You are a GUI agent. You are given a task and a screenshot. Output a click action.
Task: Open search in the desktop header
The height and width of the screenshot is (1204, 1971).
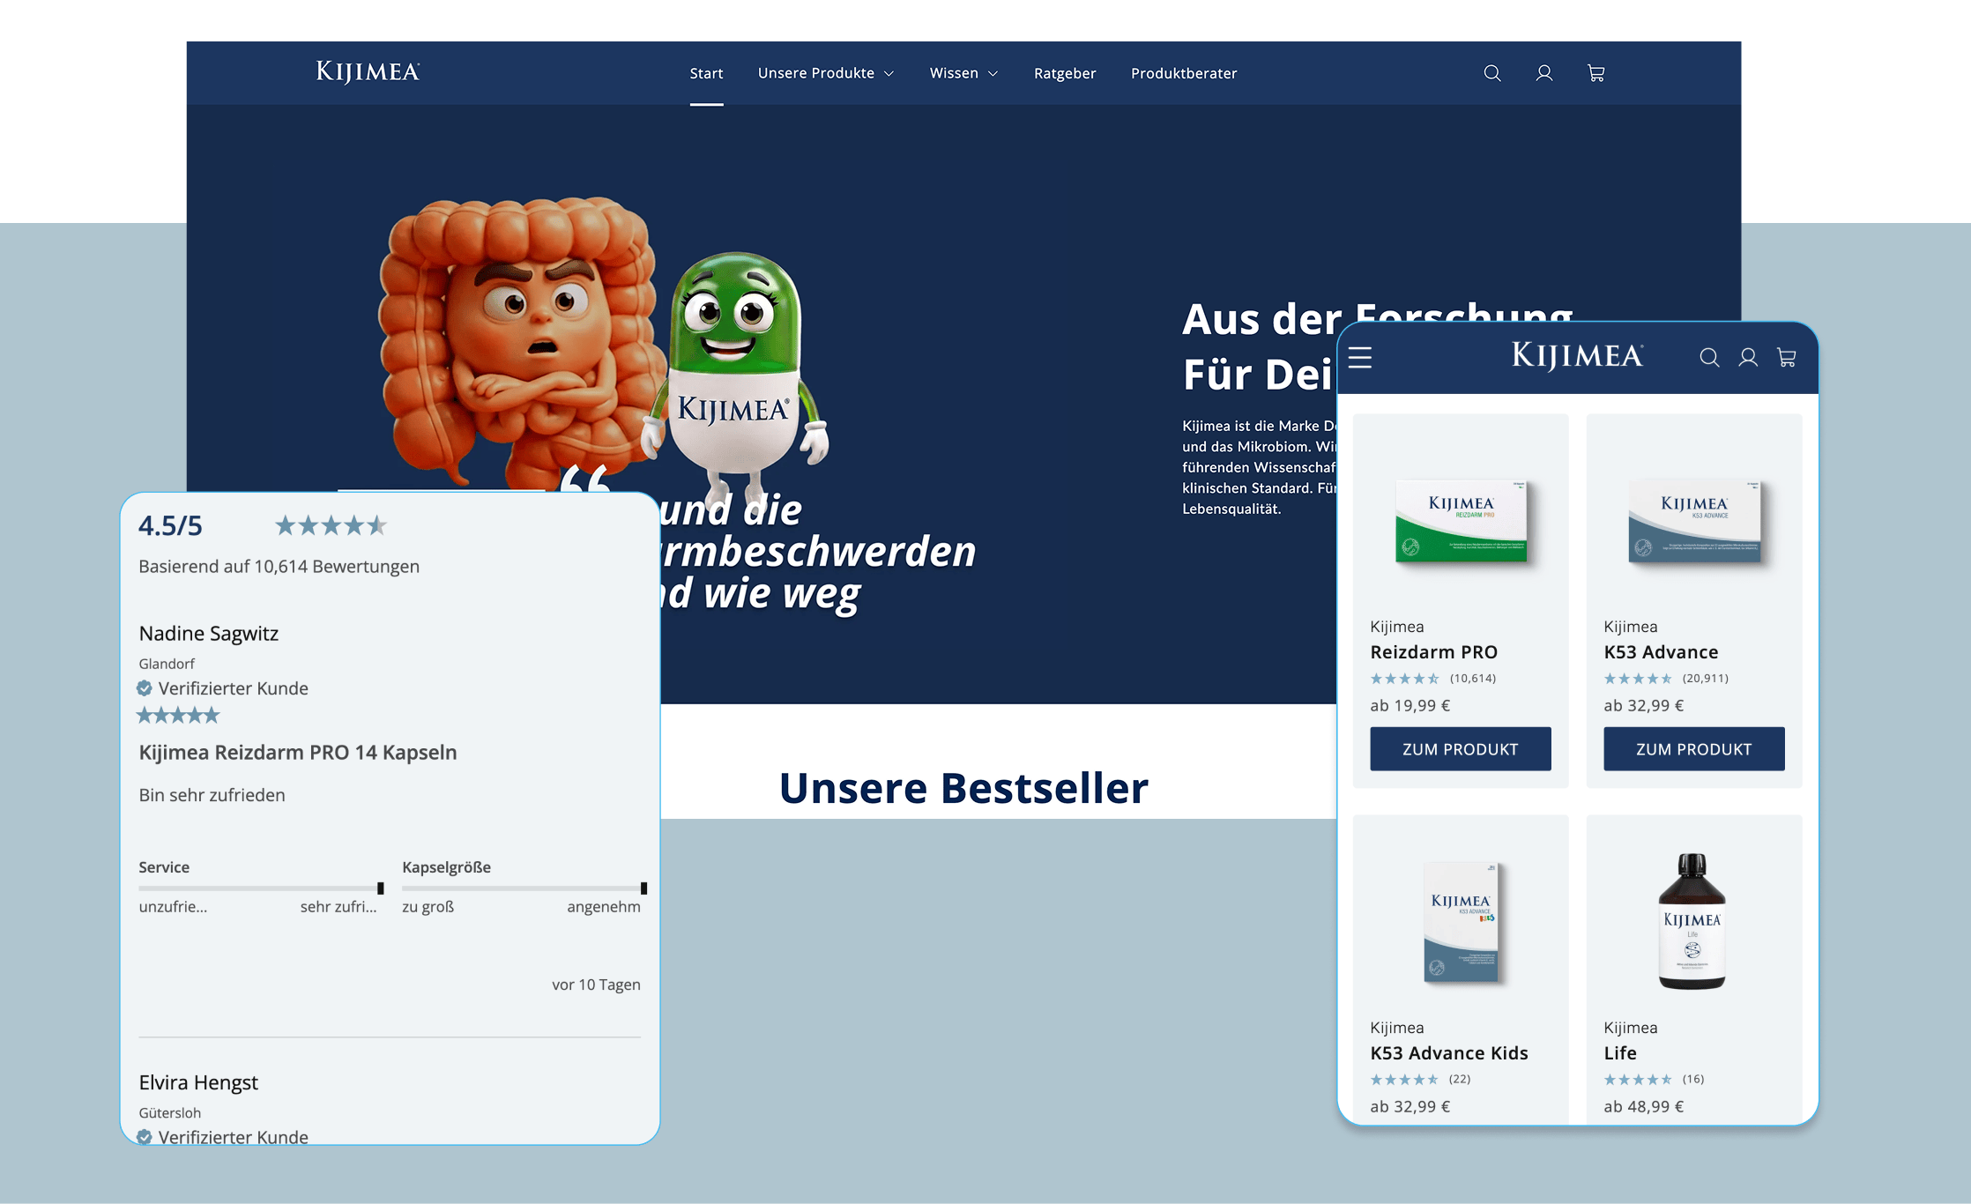pos(1491,73)
